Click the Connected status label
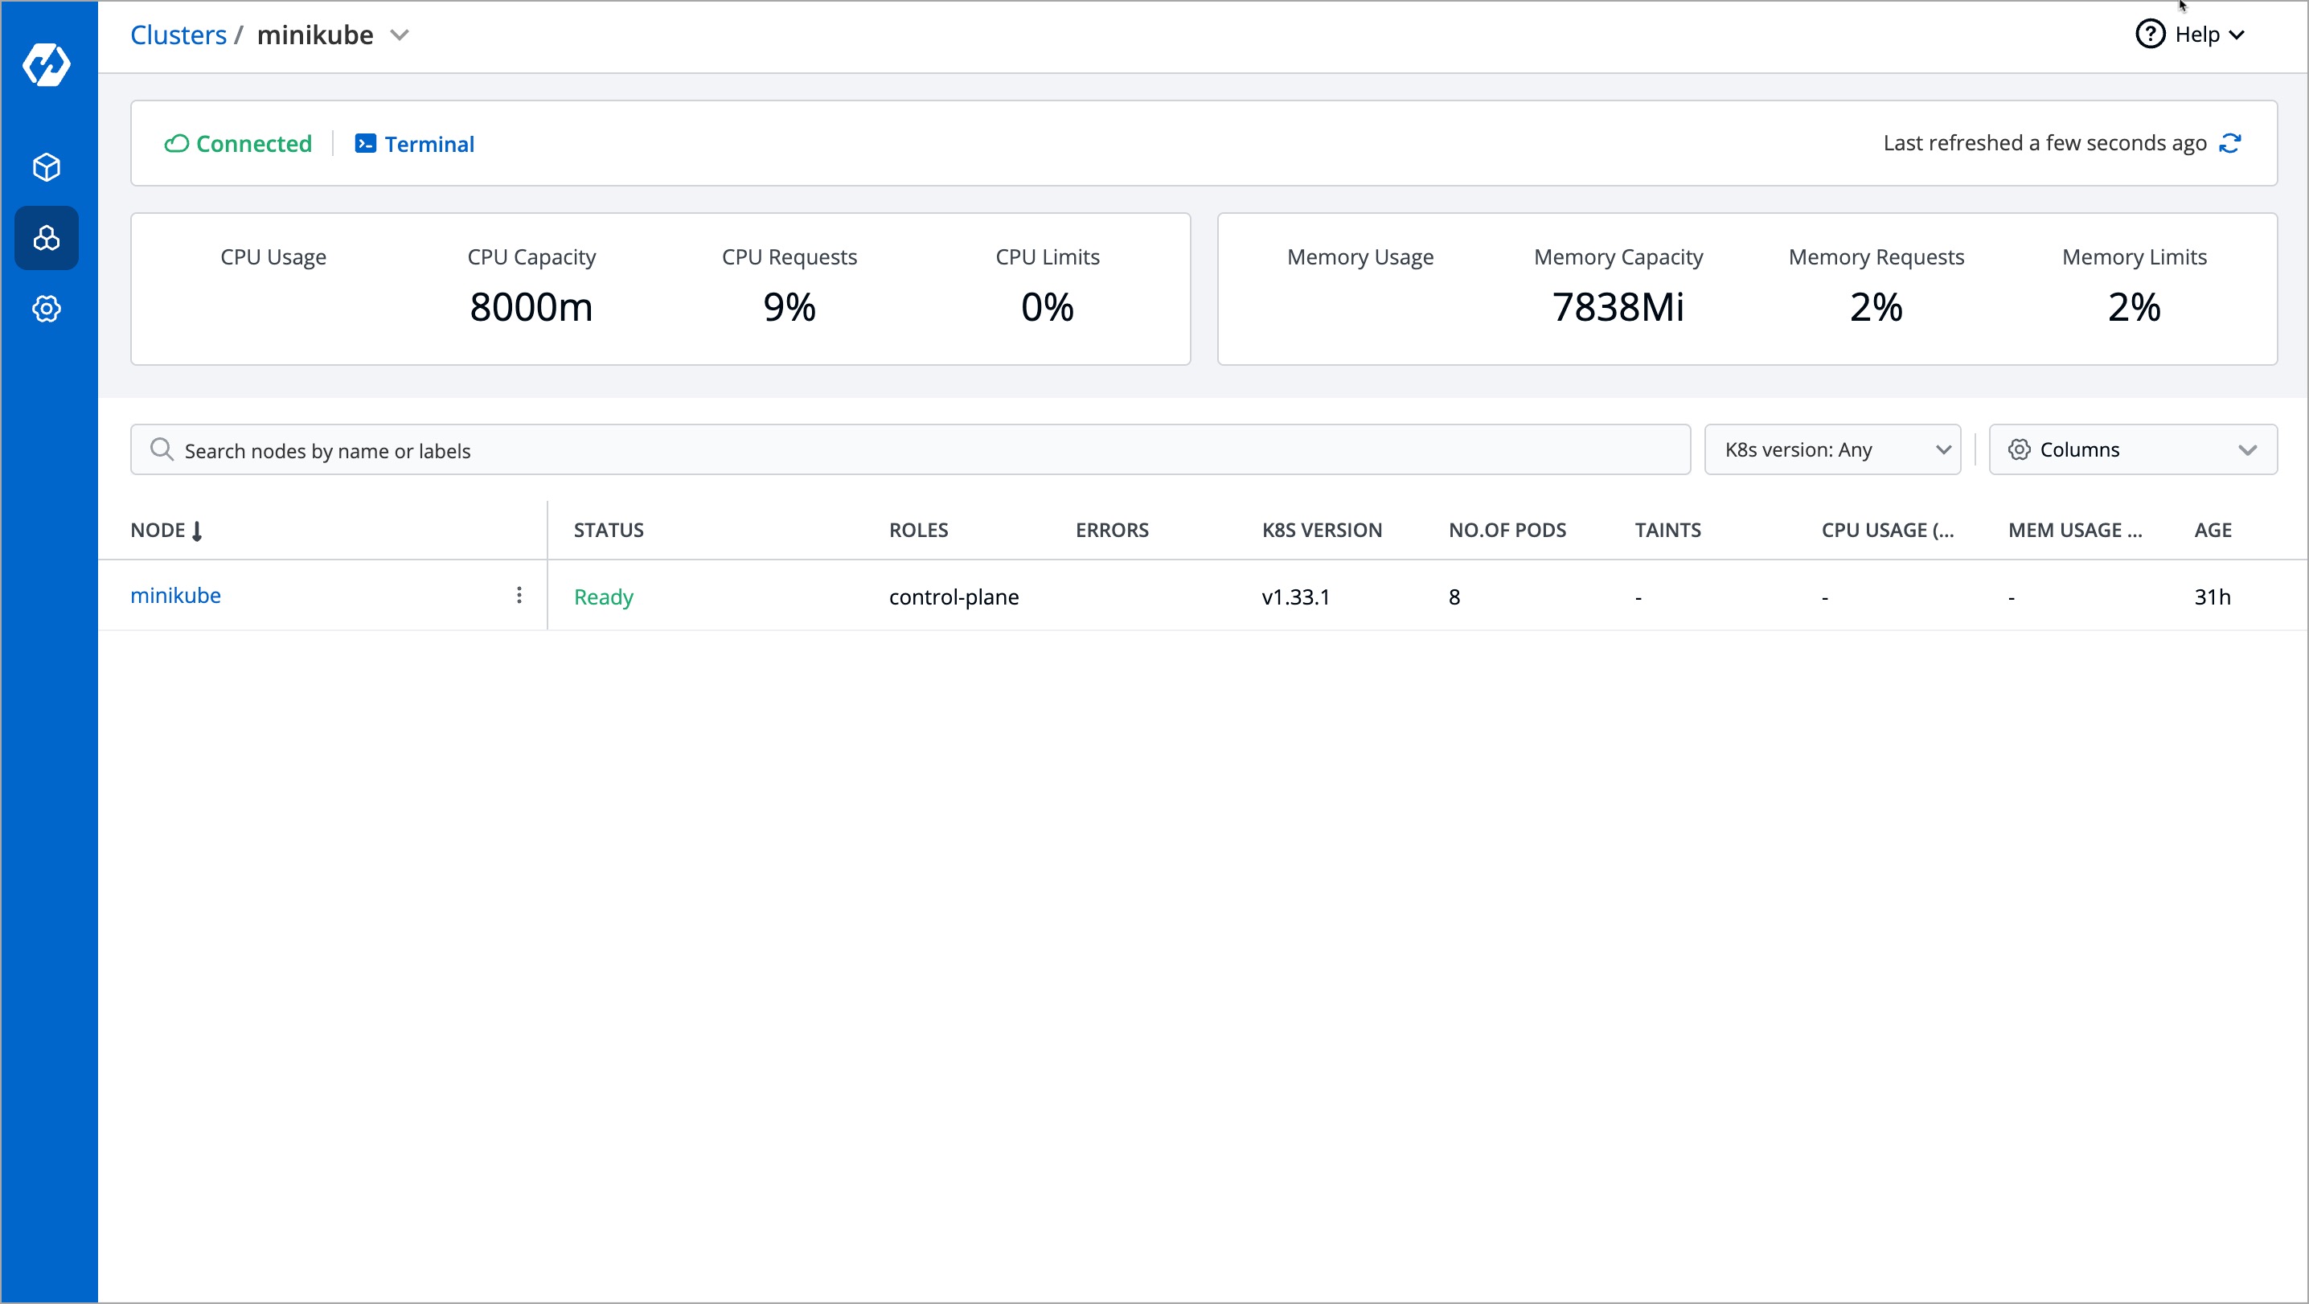 252,144
